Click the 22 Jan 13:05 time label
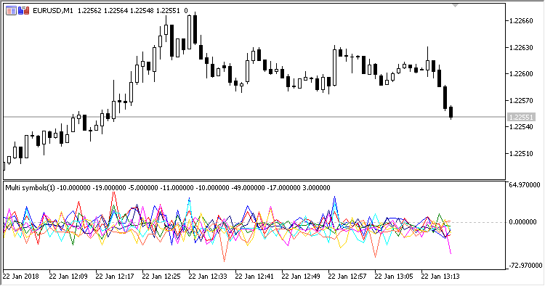Image resolution: width=545 pixels, height=286 pixels. (394, 277)
